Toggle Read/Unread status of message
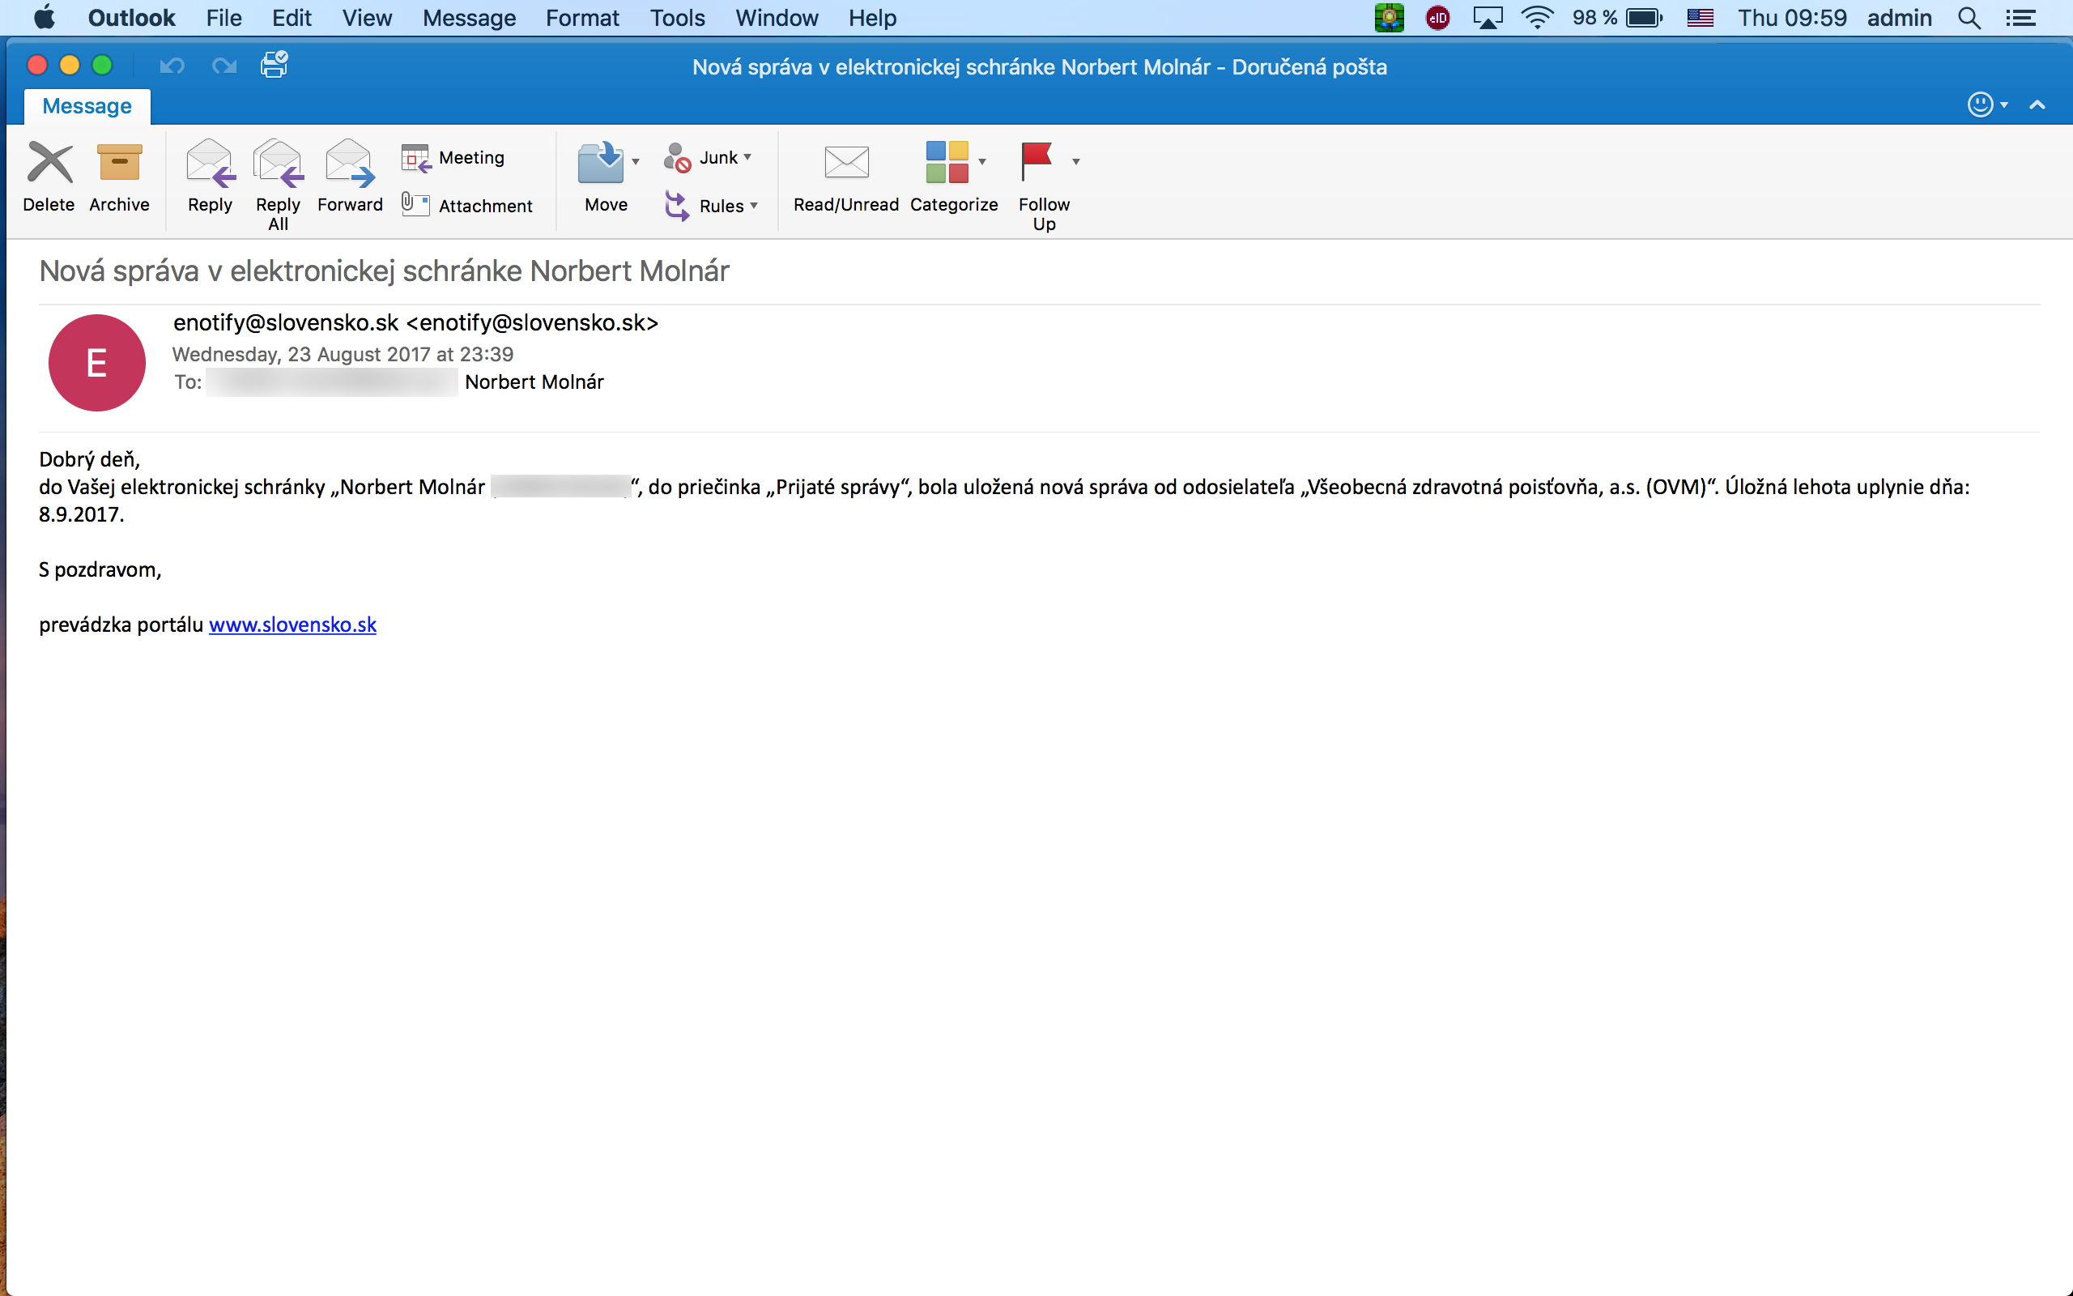The width and height of the screenshot is (2073, 1296). pos(845,163)
